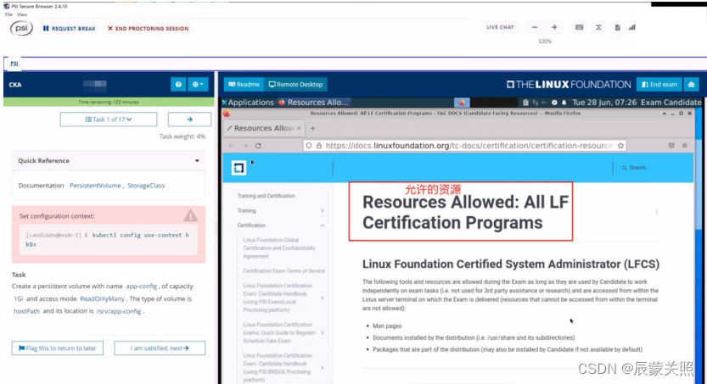Screen dimensions: 707x384
Task: Open Live Chat with proctor
Action: (500, 27)
